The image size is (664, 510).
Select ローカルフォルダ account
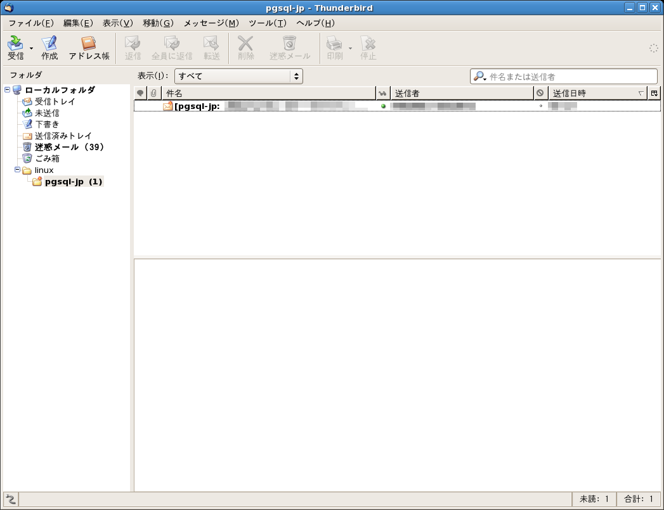tap(60, 90)
